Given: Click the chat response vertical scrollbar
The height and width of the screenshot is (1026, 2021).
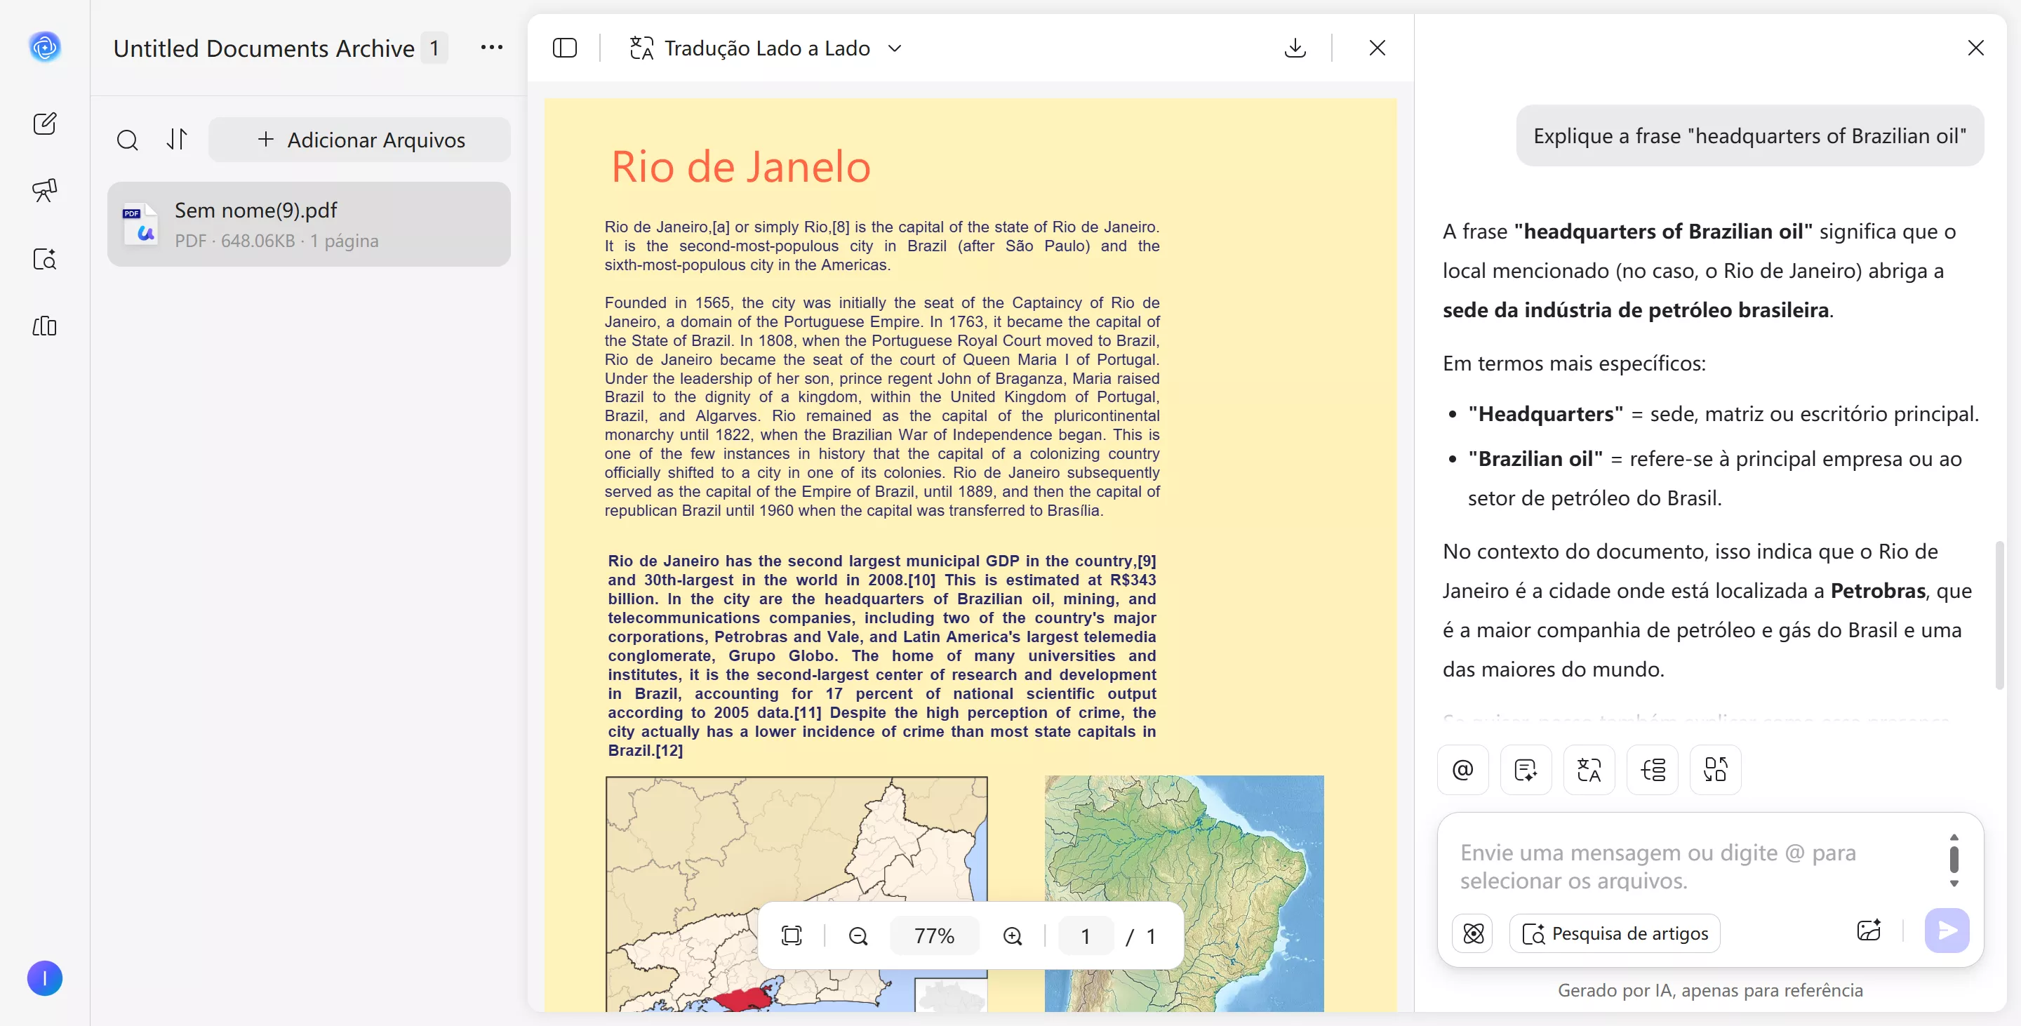Looking at the screenshot, I should (x=1999, y=614).
